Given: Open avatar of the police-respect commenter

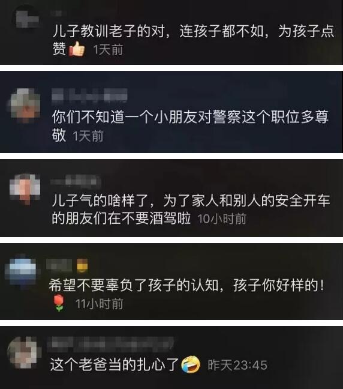Looking at the screenshot, I should click(25, 106).
